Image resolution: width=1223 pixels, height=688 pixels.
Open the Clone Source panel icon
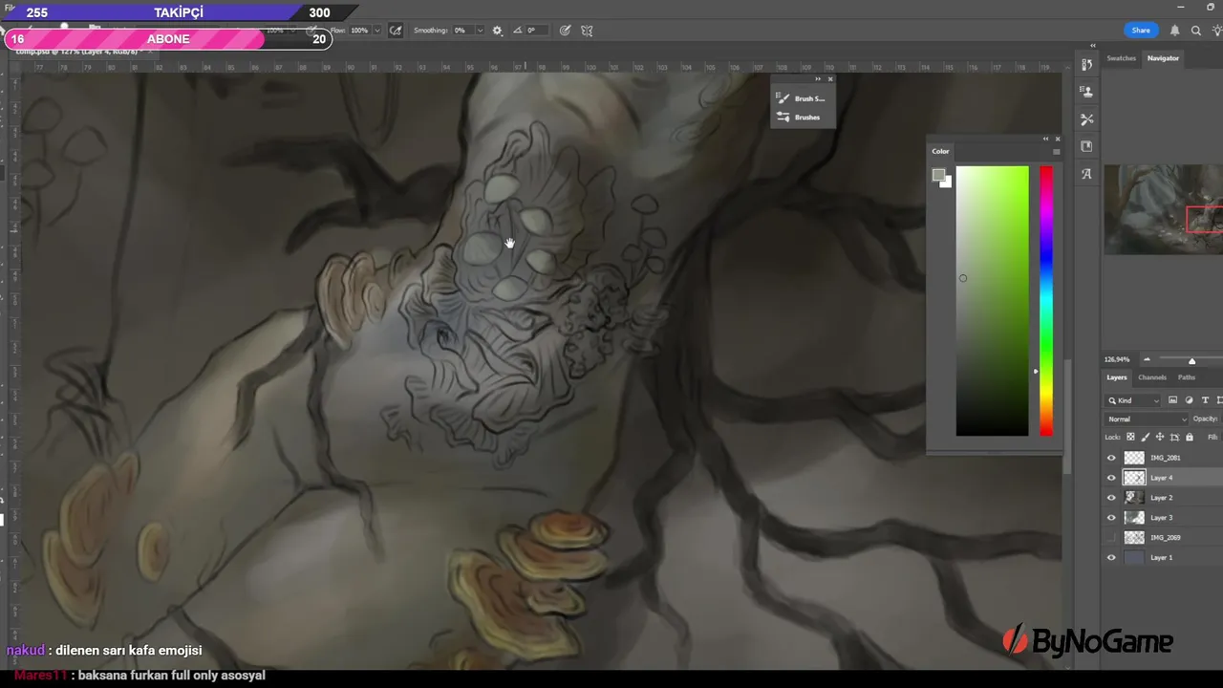click(1086, 92)
